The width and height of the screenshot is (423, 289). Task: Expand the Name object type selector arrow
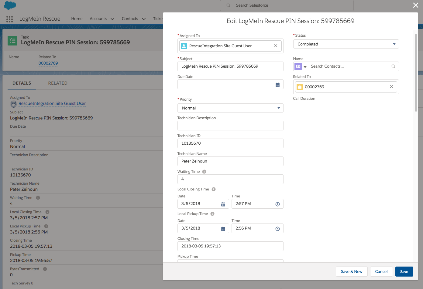click(x=305, y=67)
